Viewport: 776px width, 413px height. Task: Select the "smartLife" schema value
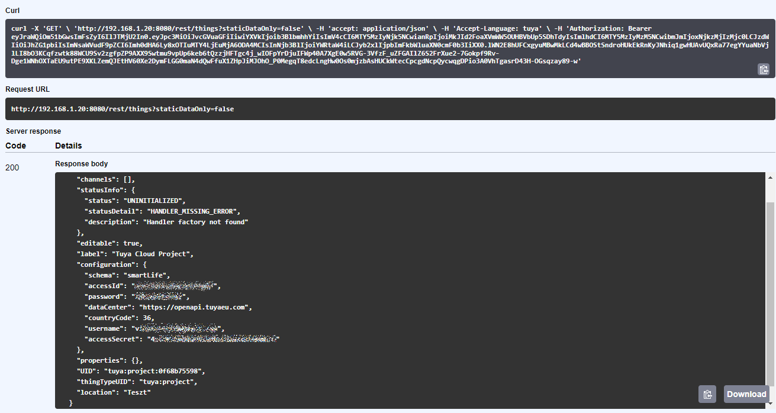click(146, 275)
